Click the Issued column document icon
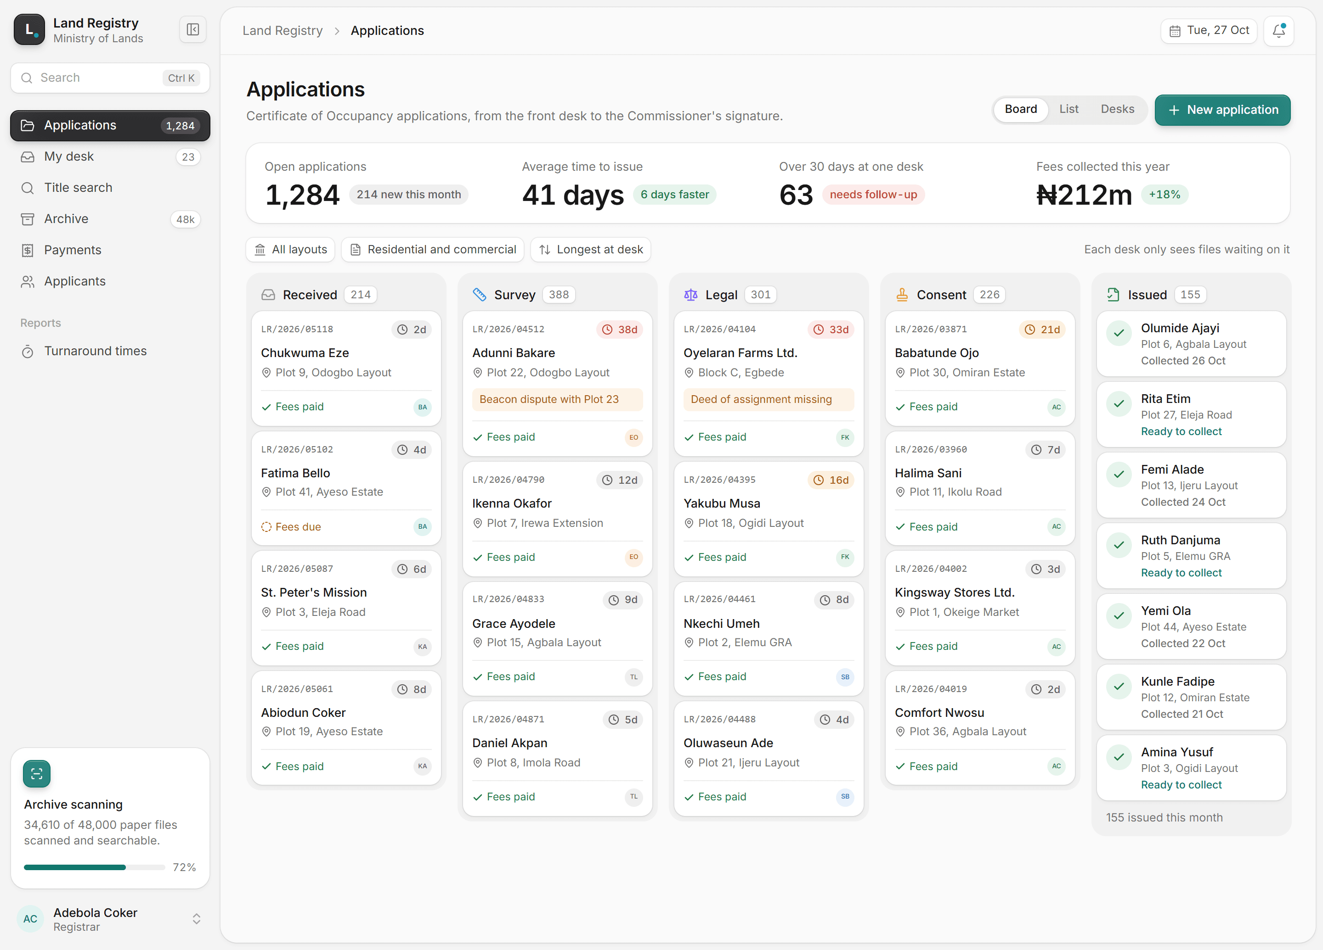Screen dimensions: 1323x950 click(x=1113, y=295)
